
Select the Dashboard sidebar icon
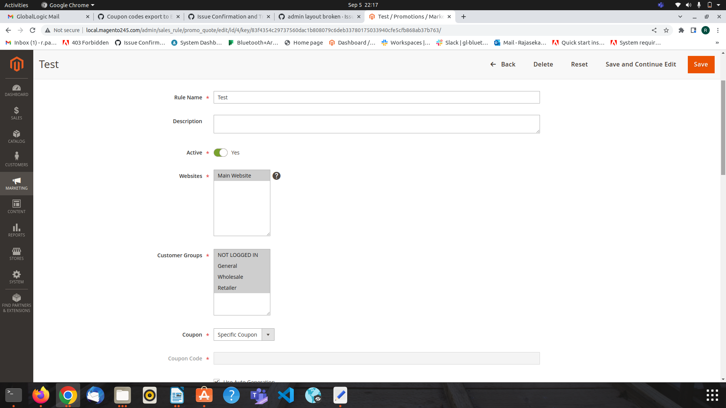click(16, 90)
